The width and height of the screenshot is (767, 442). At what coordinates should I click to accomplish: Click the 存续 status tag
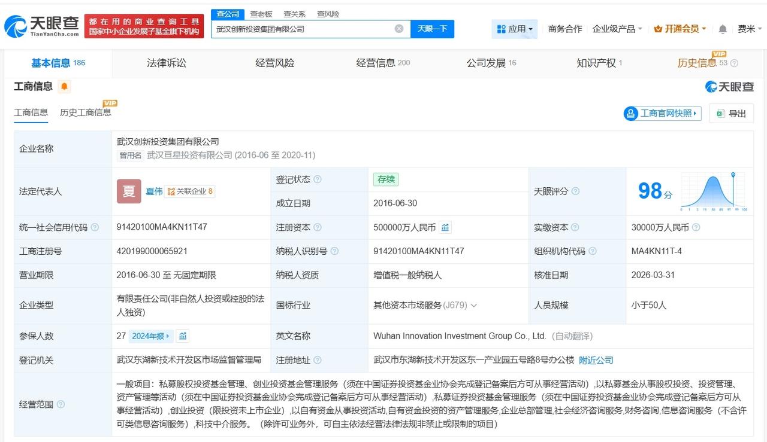point(386,179)
